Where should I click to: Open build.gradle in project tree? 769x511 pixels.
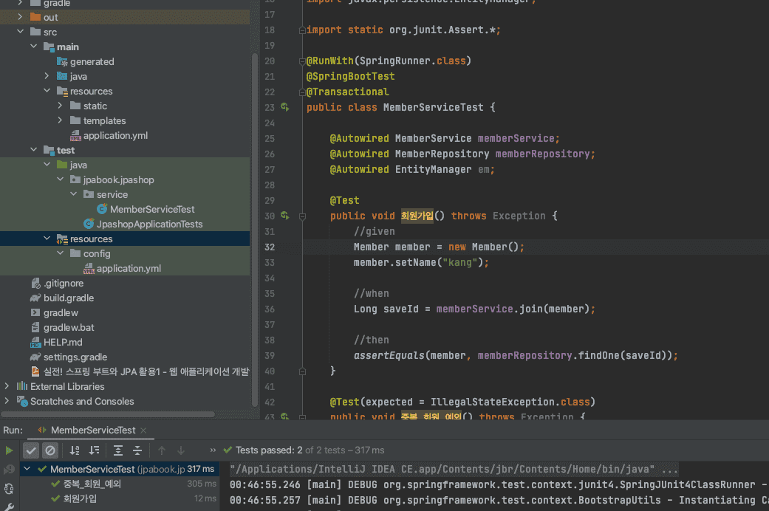(x=68, y=298)
